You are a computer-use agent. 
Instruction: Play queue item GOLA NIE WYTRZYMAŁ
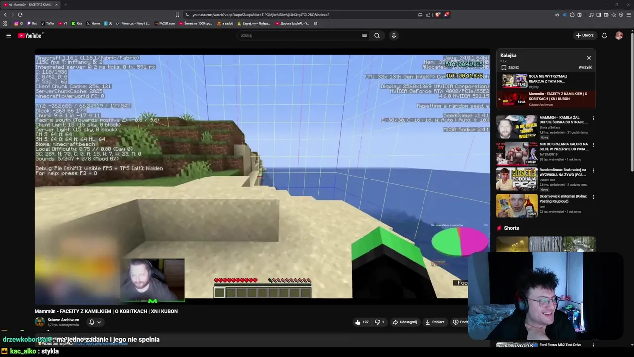point(546,81)
